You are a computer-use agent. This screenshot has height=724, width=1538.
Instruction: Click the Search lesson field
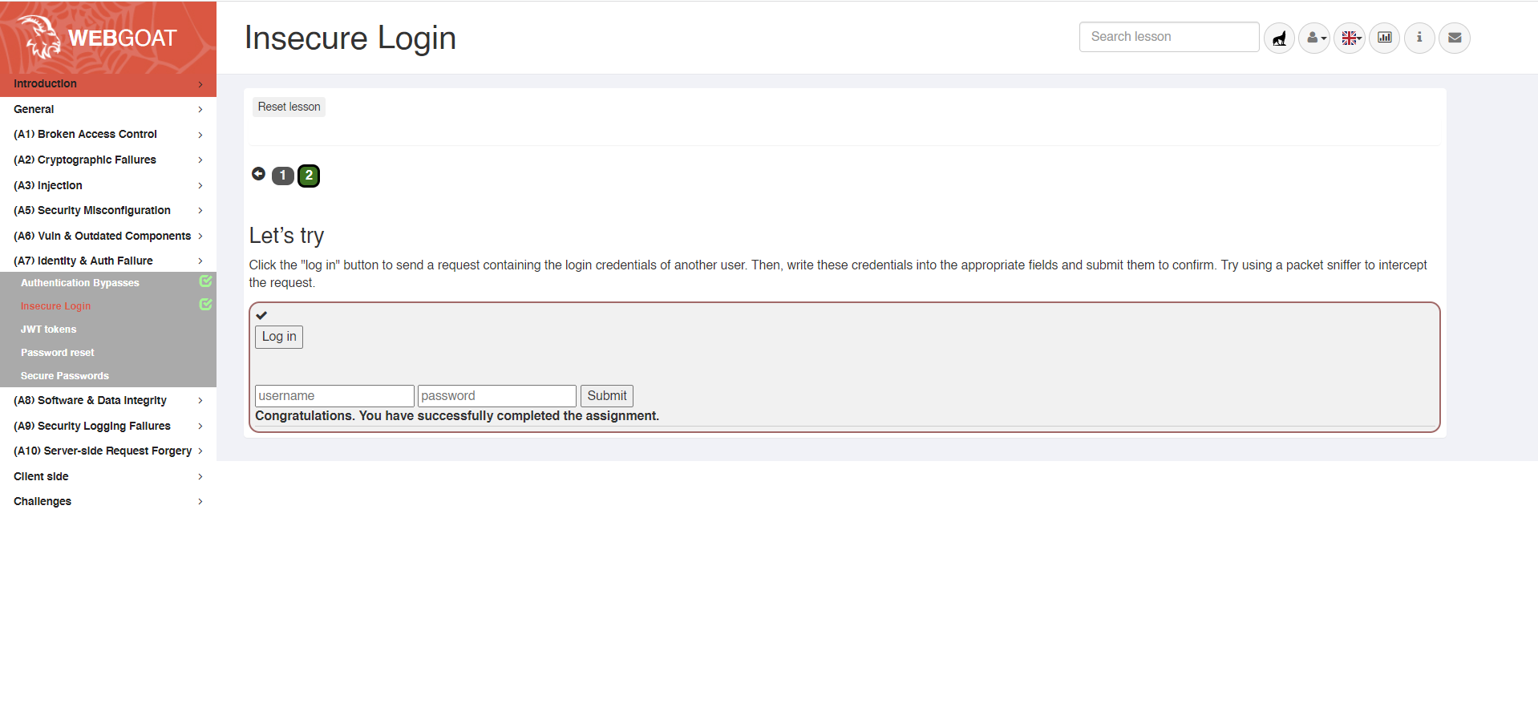point(1169,37)
